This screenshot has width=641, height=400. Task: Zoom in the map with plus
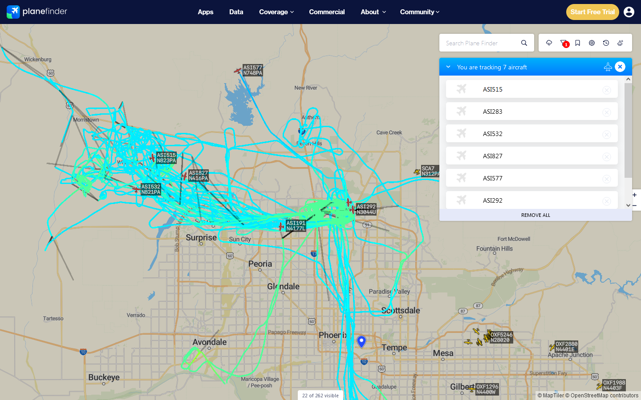click(x=634, y=195)
